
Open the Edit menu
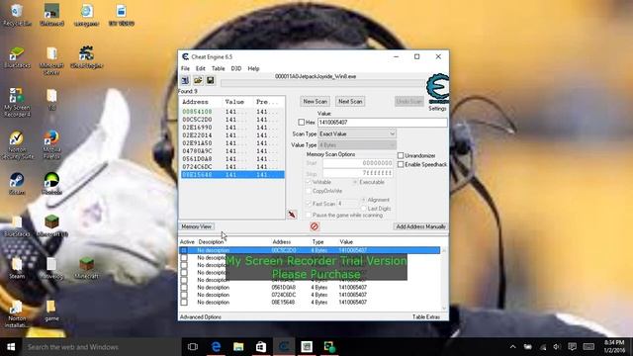click(x=201, y=68)
